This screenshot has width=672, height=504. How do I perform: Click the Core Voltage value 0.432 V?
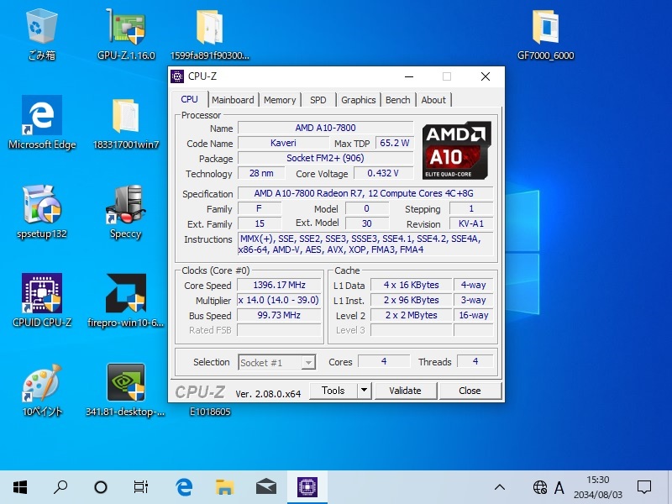[383, 173]
